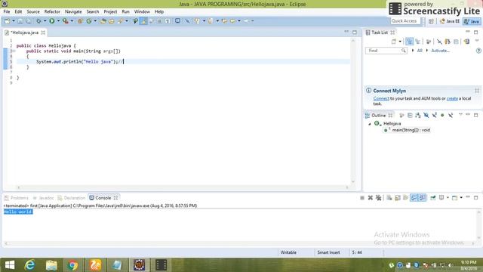Click the Activate... task link
This screenshot has width=483, height=272.
(x=440, y=51)
